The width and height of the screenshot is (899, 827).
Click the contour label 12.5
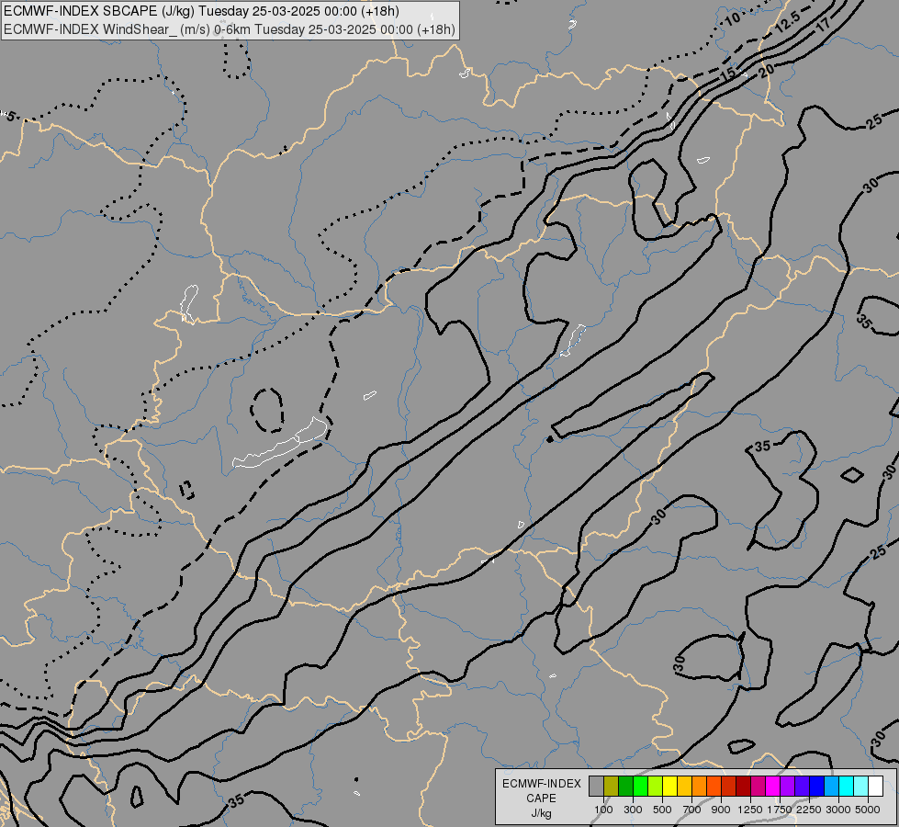click(787, 22)
